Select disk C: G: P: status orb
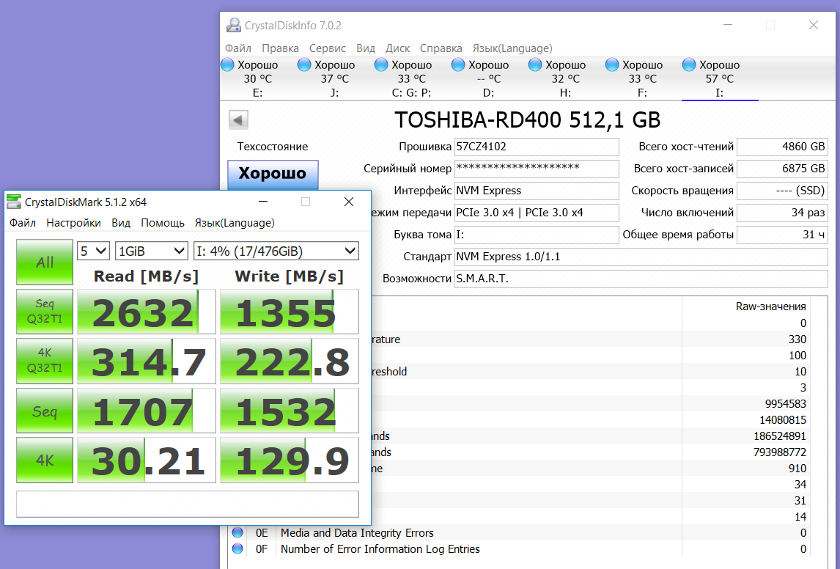Image resolution: width=840 pixels, height=569 pixels. click(381, 65)
